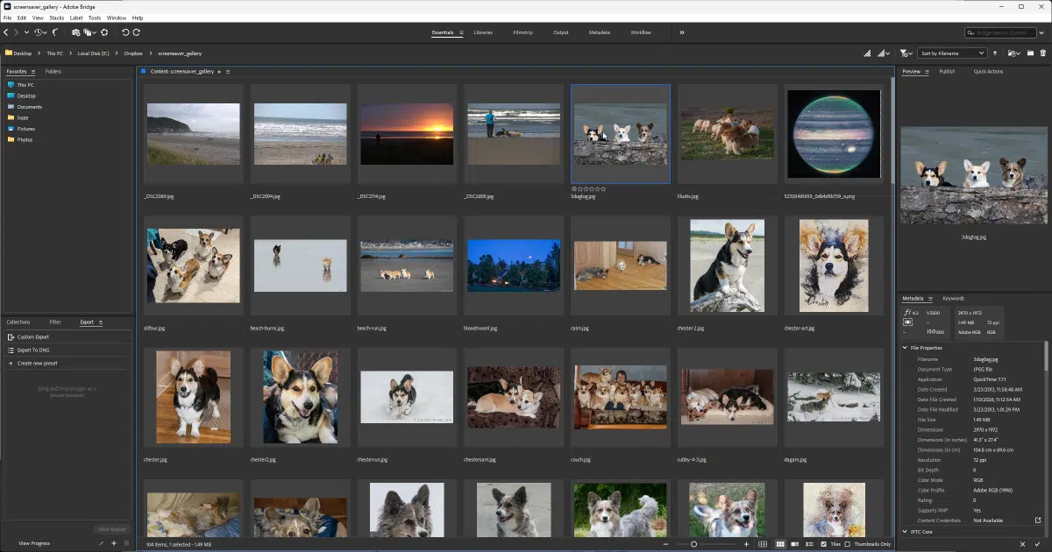Collapse the File Properties section in Metadata
Viewport: 1052px width, 552px height.
[906, 348]
